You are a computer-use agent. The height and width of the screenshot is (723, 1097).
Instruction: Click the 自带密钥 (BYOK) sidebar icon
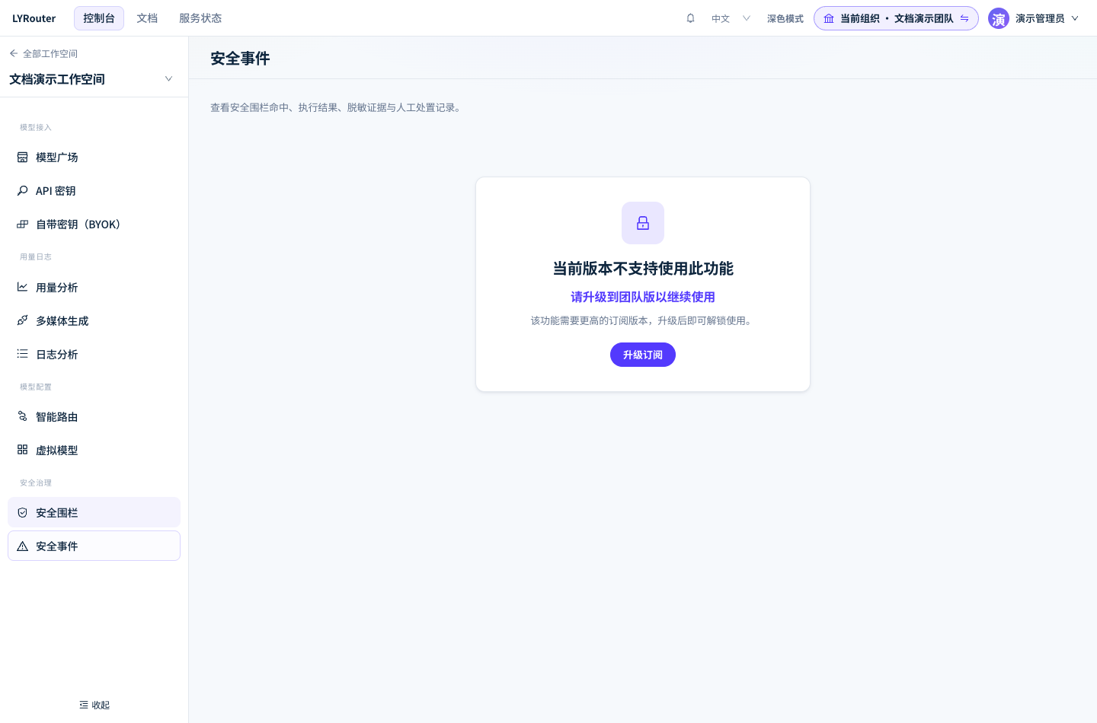click(x=23, y=225)
